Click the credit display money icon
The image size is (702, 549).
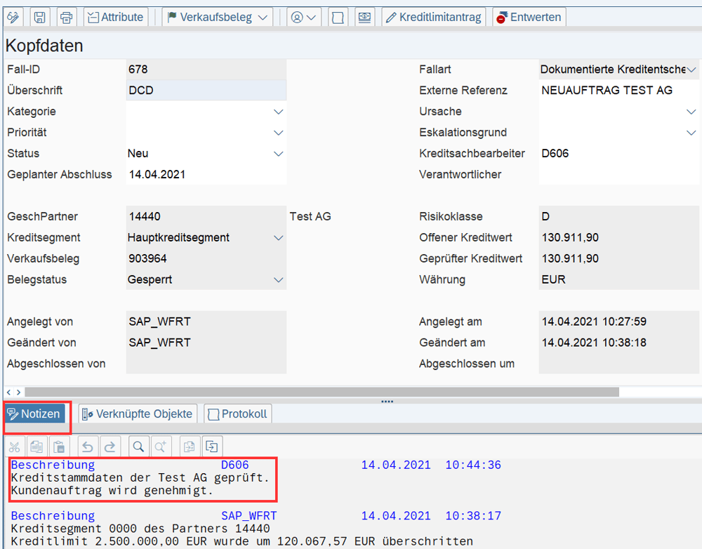[364, 17]
